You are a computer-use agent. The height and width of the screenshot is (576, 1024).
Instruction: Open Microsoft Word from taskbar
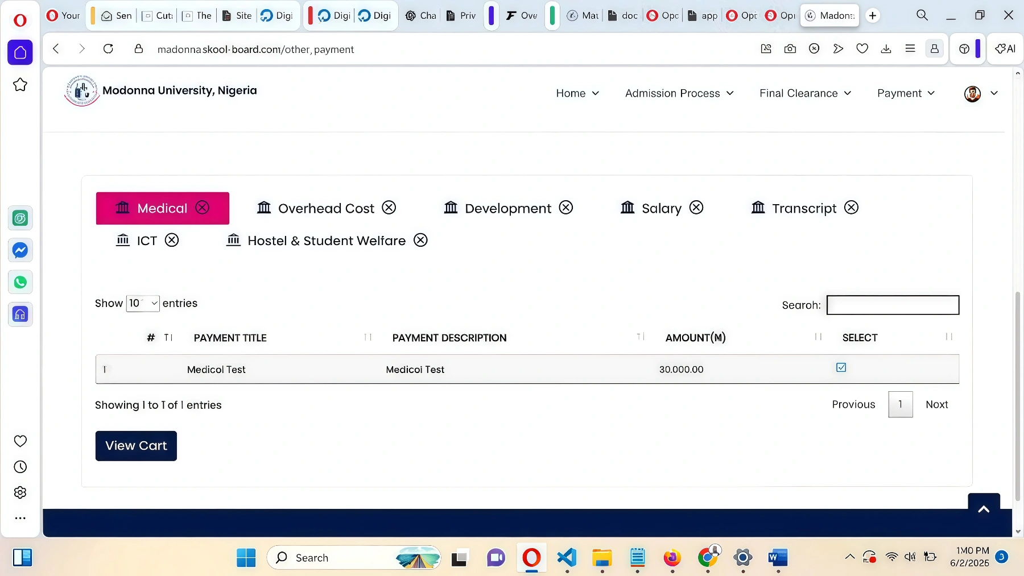(778, 558)
